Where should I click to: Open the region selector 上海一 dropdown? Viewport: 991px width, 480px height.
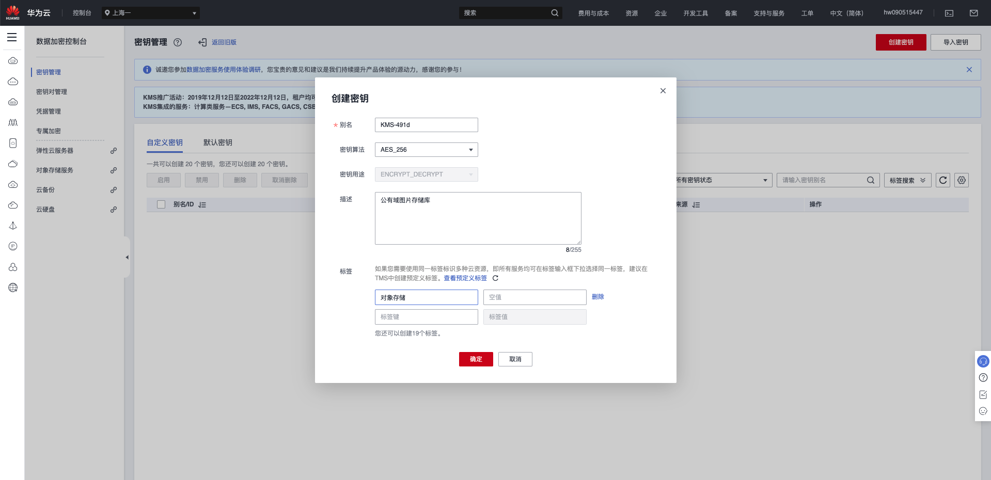point(150,12)
